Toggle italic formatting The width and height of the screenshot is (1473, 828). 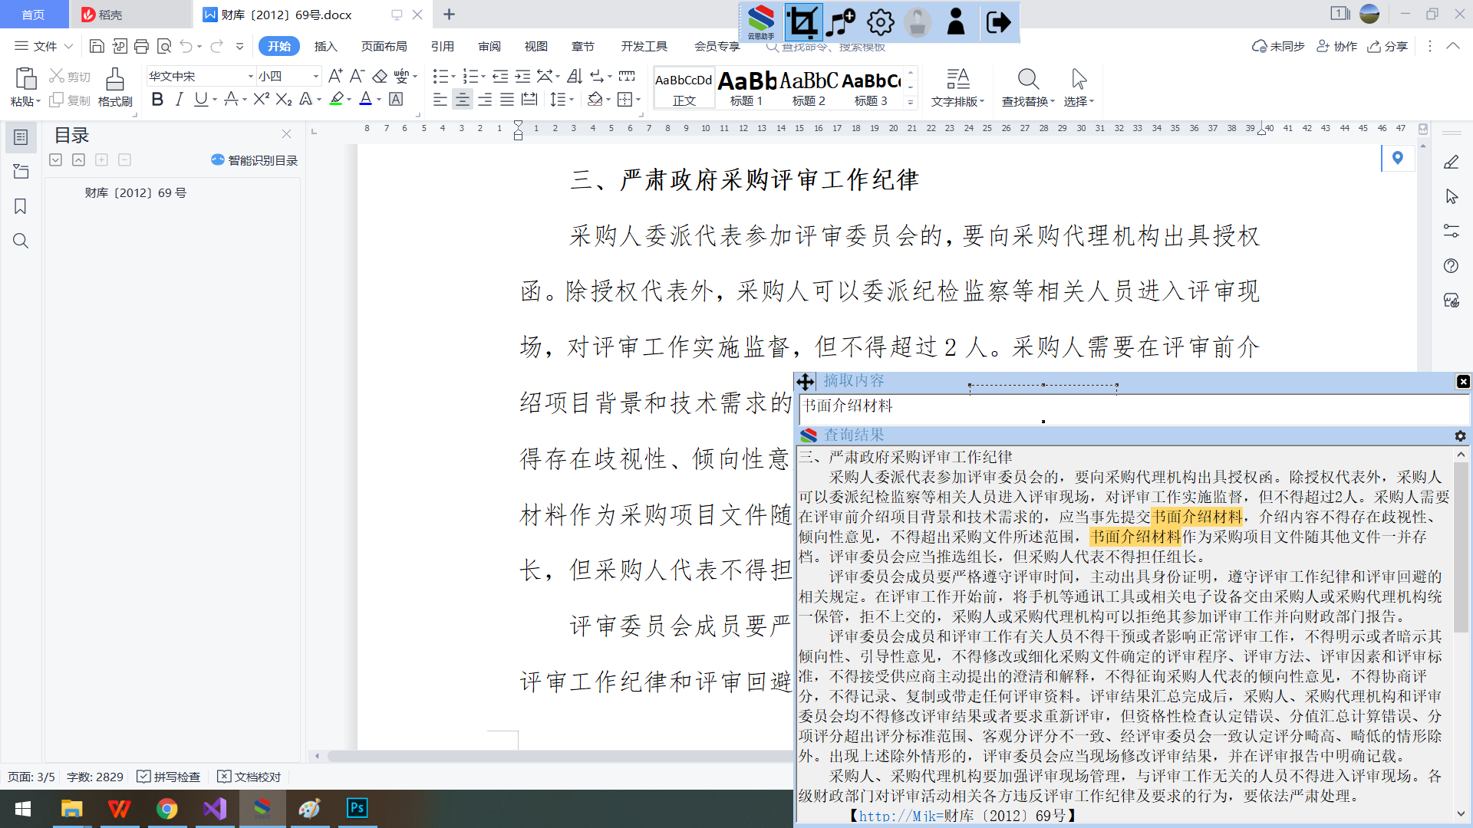click(179, 99)
